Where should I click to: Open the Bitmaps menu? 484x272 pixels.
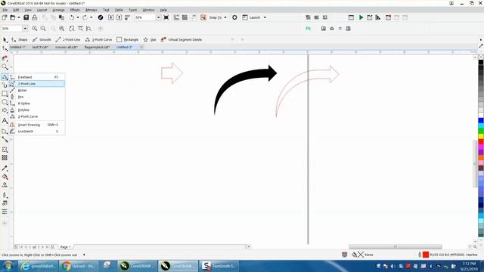tap(91, 10)
